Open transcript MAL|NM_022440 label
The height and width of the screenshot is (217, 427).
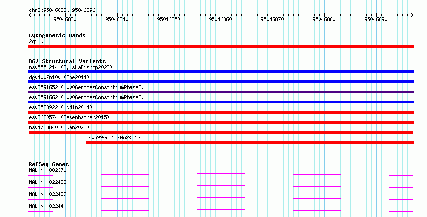47,206
